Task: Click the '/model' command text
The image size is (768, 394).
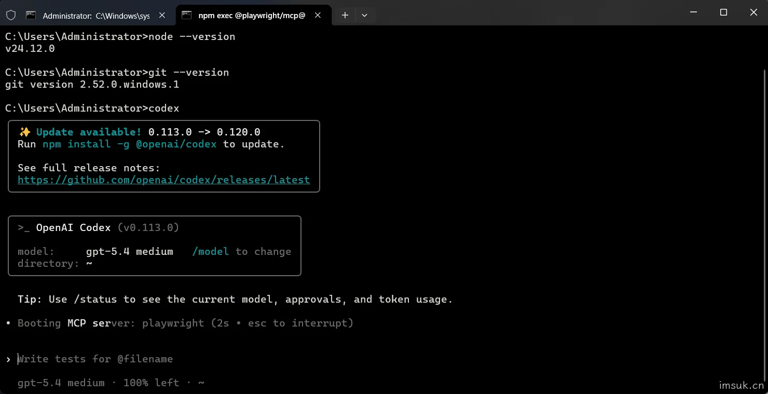Action: point(210,251)
